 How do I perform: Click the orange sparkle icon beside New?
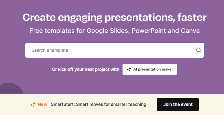[x=33, y=104]
